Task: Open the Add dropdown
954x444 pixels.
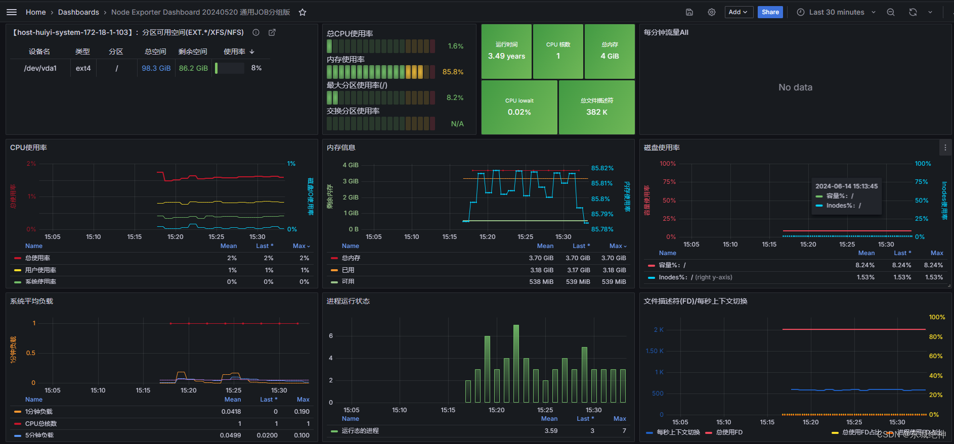Action: 739,12
